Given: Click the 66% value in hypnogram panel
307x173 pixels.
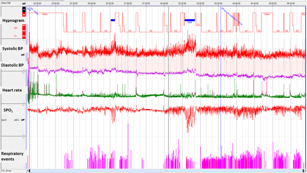Looking at the screenshot, I should point(16,28).
